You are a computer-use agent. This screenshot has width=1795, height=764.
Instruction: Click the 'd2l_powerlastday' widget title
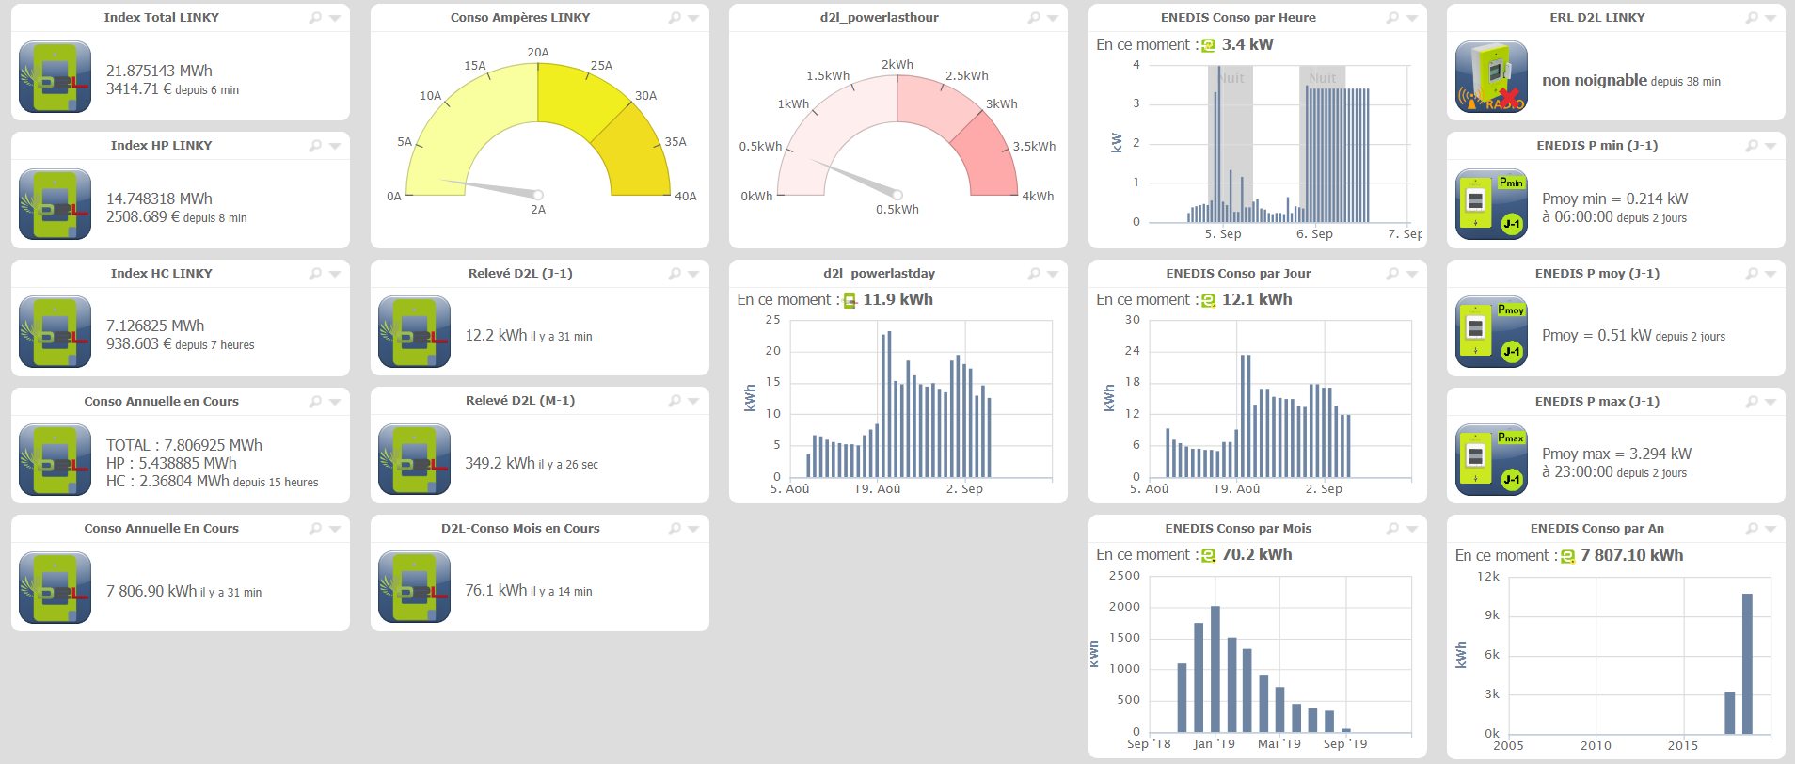[x=879, y=274]
